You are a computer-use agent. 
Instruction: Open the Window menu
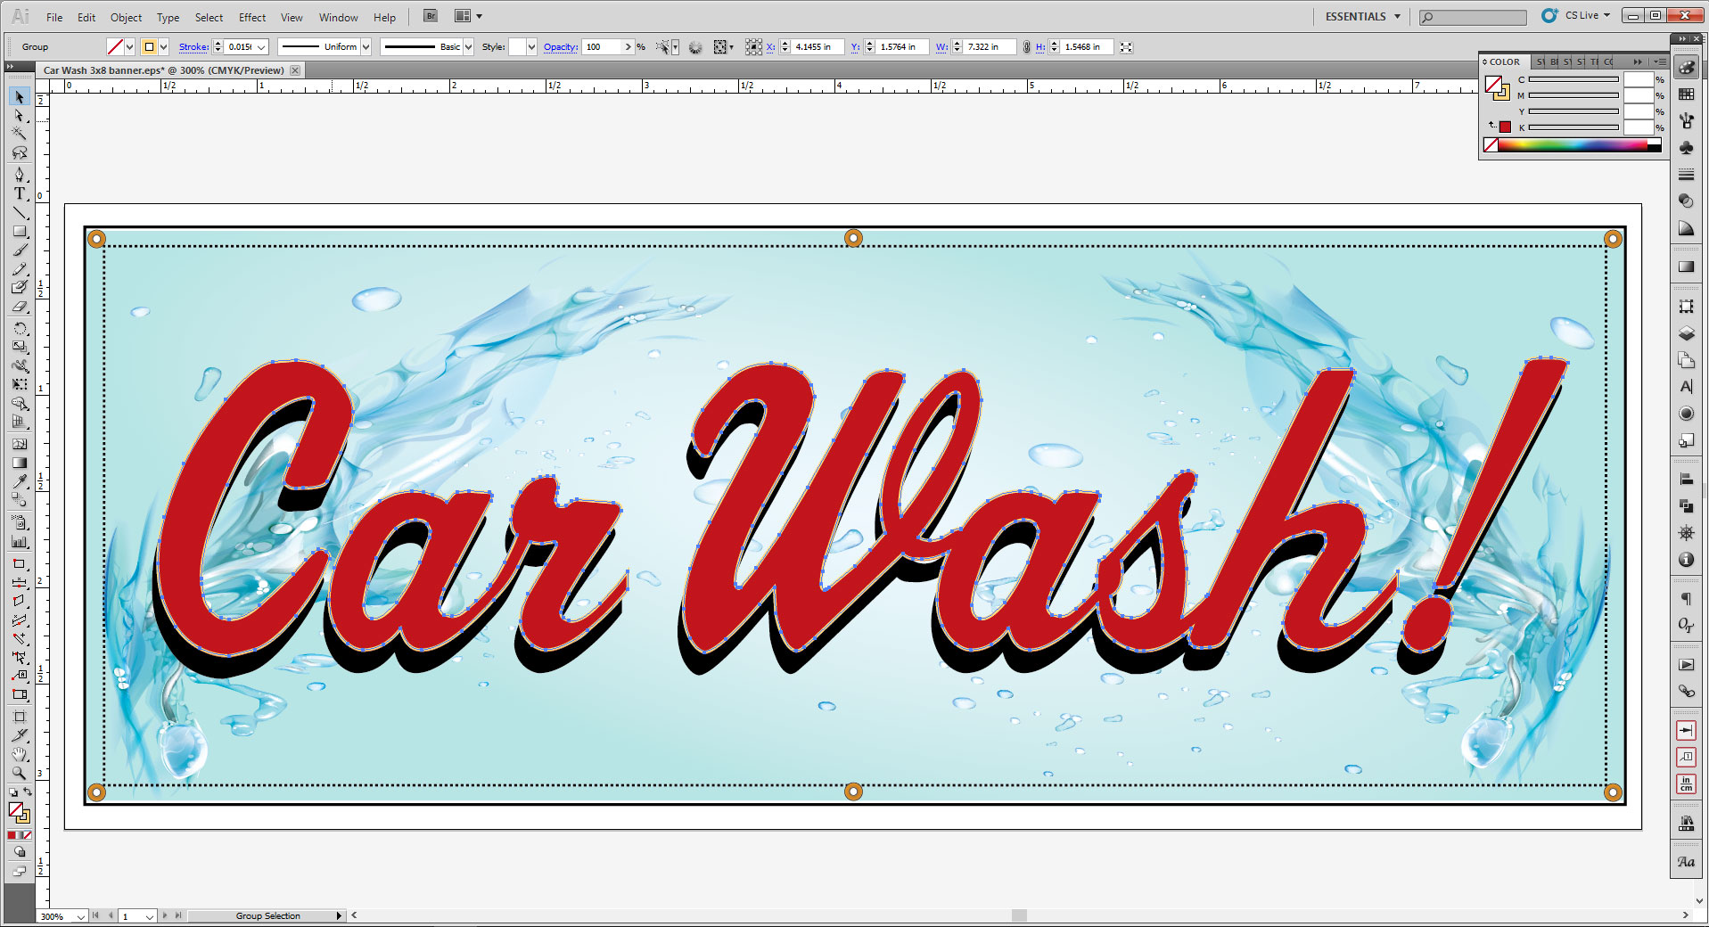point(339,17)
